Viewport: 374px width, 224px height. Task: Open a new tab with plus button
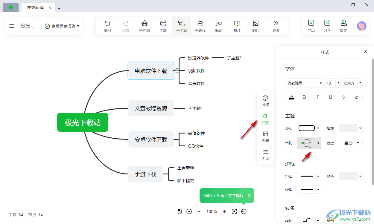pos(59,8)
